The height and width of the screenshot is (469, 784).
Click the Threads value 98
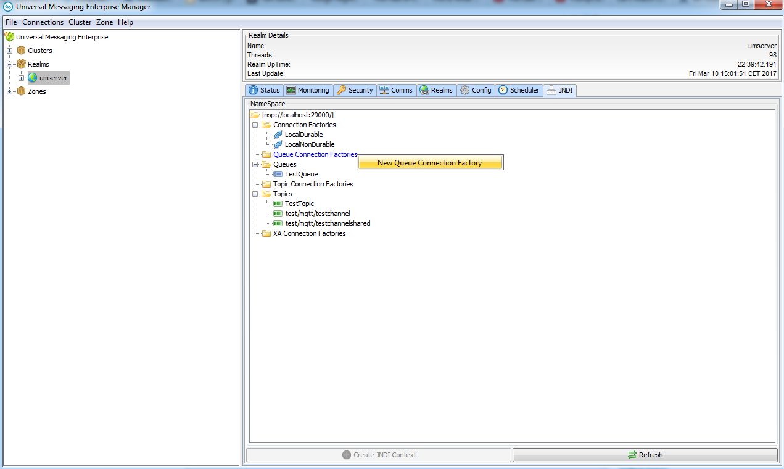tap(773, 55)
